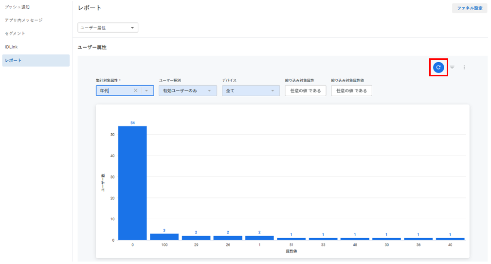Click the 属性値 axis title
This screenshot has width=491, height=264.
tap(291, 251)
